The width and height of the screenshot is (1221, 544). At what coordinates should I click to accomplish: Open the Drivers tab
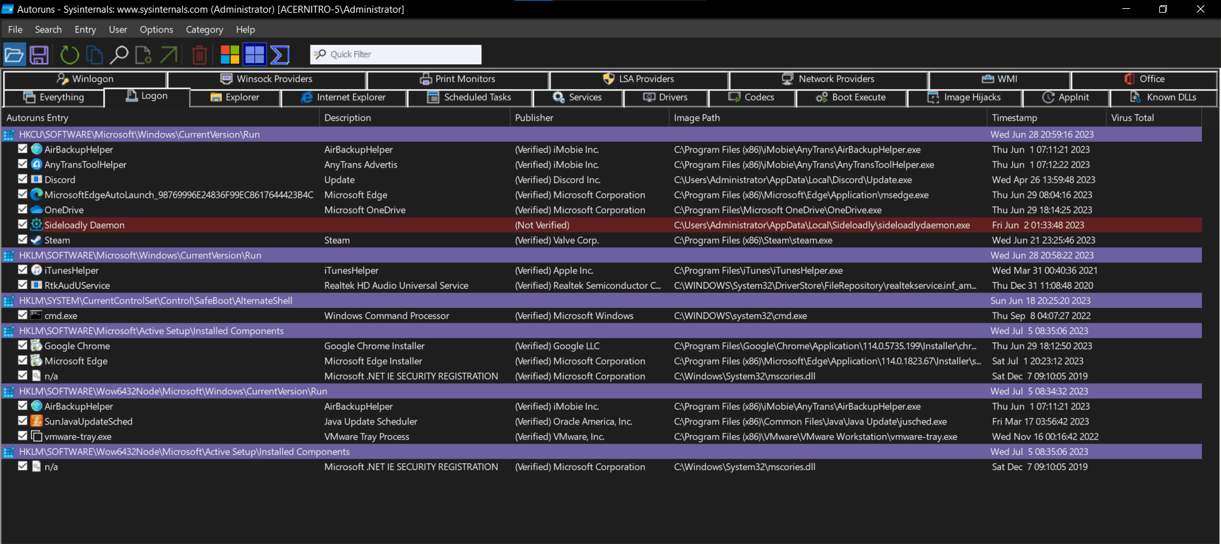pos(665,97)
